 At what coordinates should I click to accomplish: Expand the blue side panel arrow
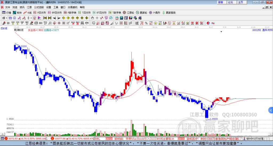pyautogui.click(x=271, y=110)
